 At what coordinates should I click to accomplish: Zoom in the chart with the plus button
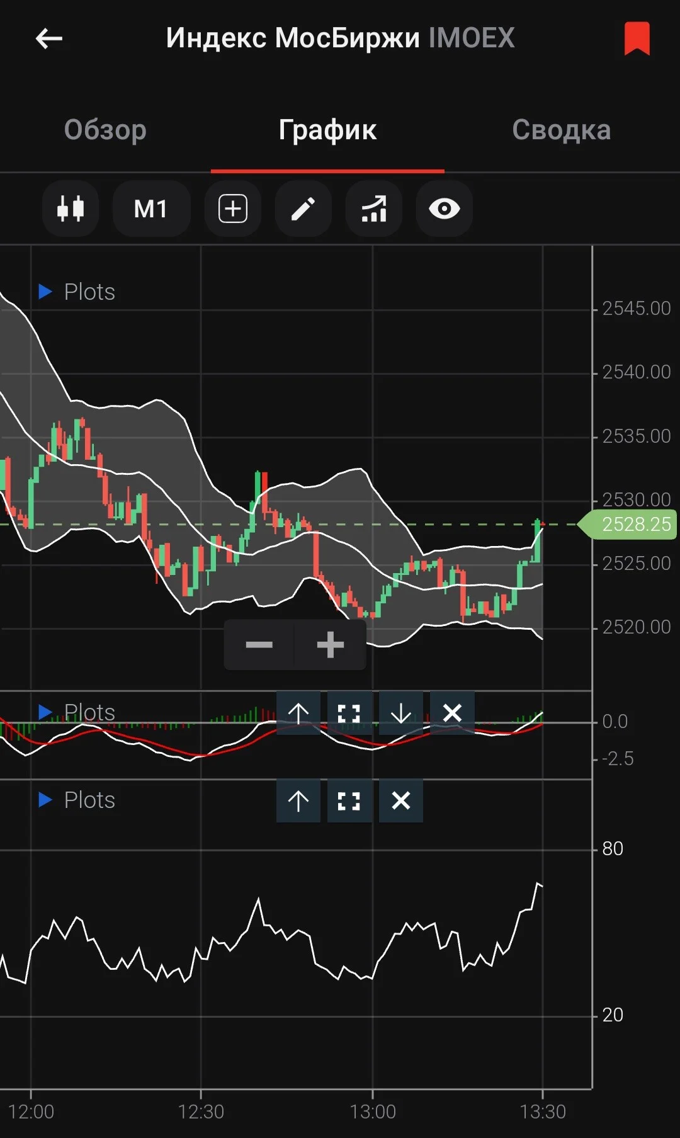(330, 644)
